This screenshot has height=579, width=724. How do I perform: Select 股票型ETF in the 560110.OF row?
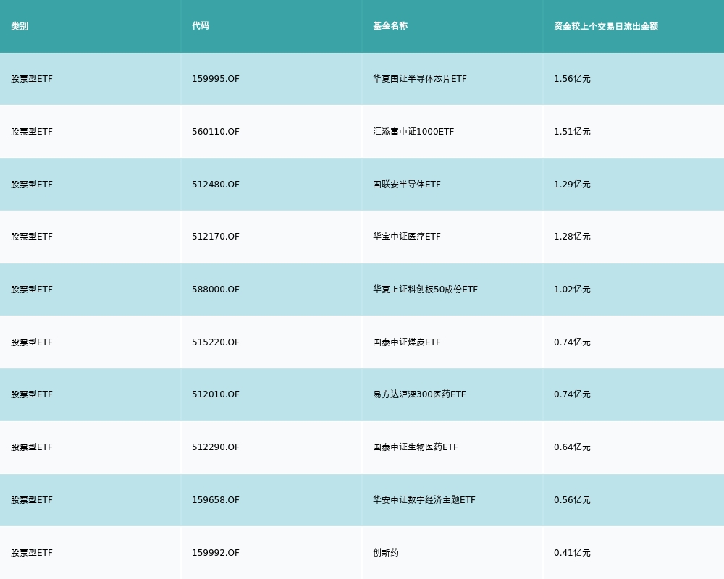(32, 132)
